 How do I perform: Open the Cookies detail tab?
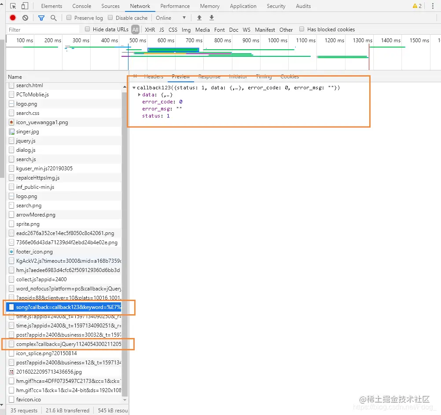[290, 76]
